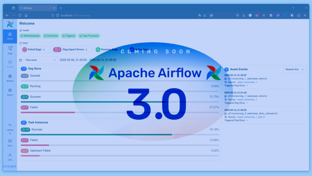Click the site shield icon in address bar
312x176 pixels.
tap(53, 15)
